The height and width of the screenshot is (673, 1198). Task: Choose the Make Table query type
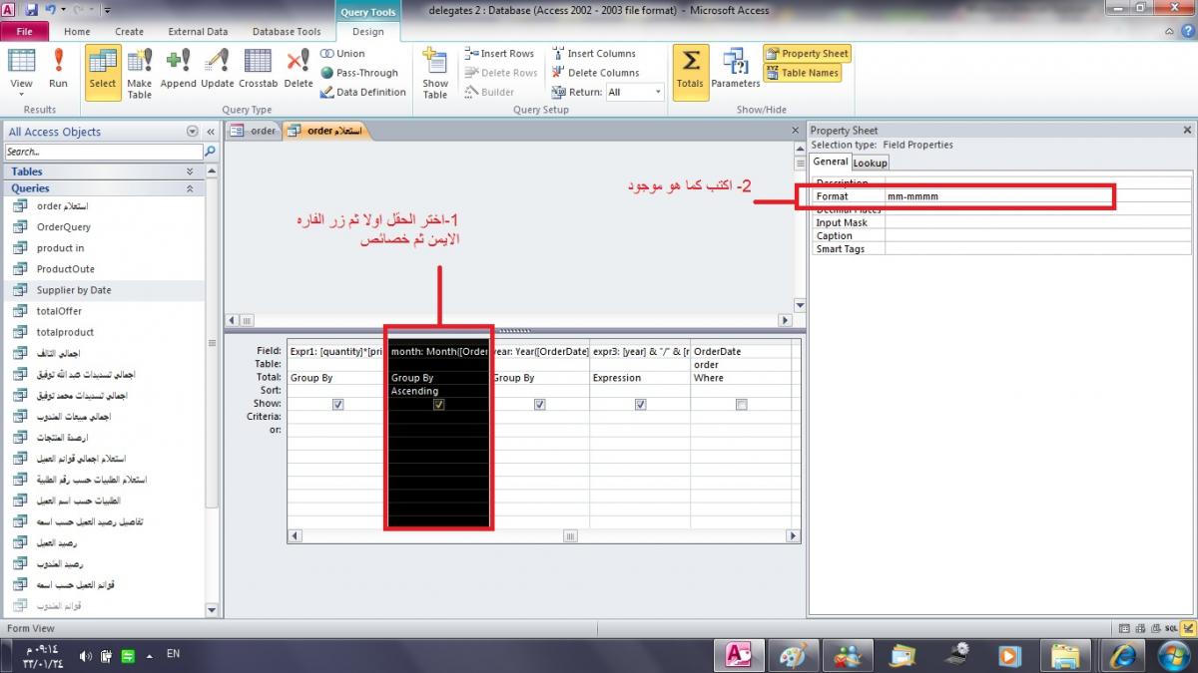[x=140, y=72]
